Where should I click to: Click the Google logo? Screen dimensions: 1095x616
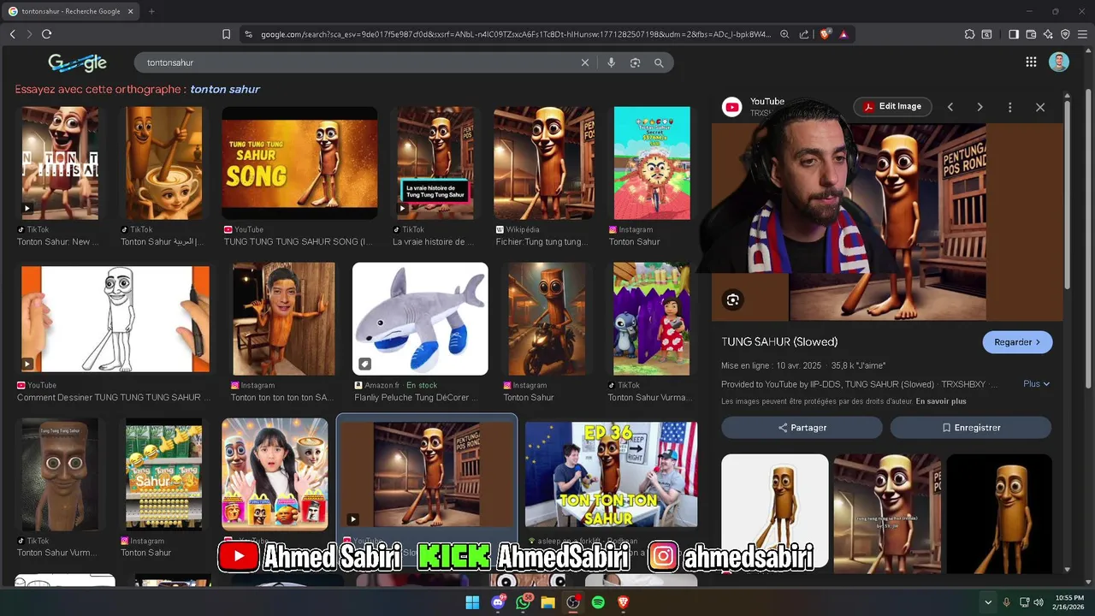click(x=77, y=62)
